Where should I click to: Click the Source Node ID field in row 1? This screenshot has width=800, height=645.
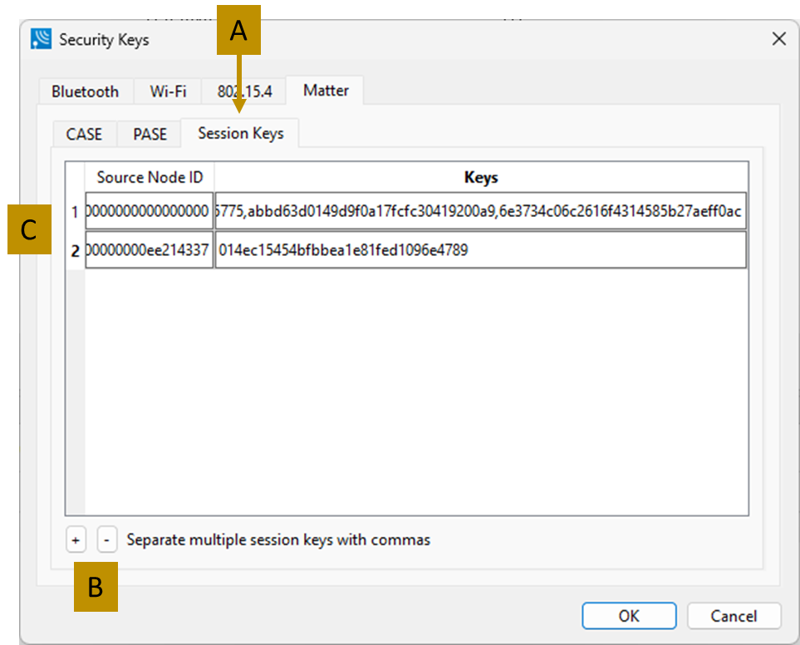(149, 211)
